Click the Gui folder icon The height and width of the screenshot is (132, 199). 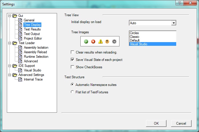tap(15, 16)
